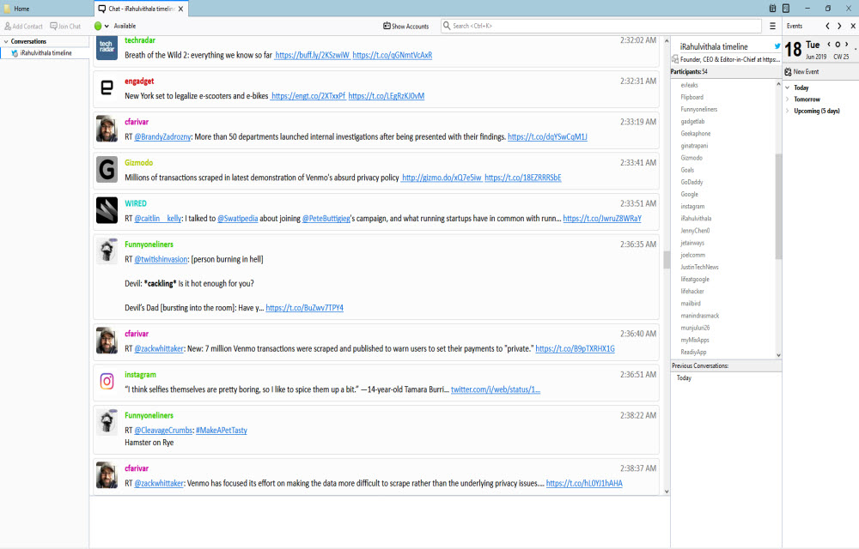Screen dimensions: 859x549
Task: Click the Gizmodo G avatar
Action: tap(107, 170)
